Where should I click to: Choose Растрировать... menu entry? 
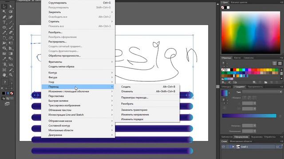[78, 42]
